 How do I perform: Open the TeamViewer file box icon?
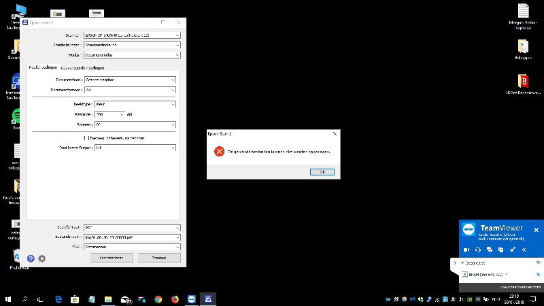[501, 250]
